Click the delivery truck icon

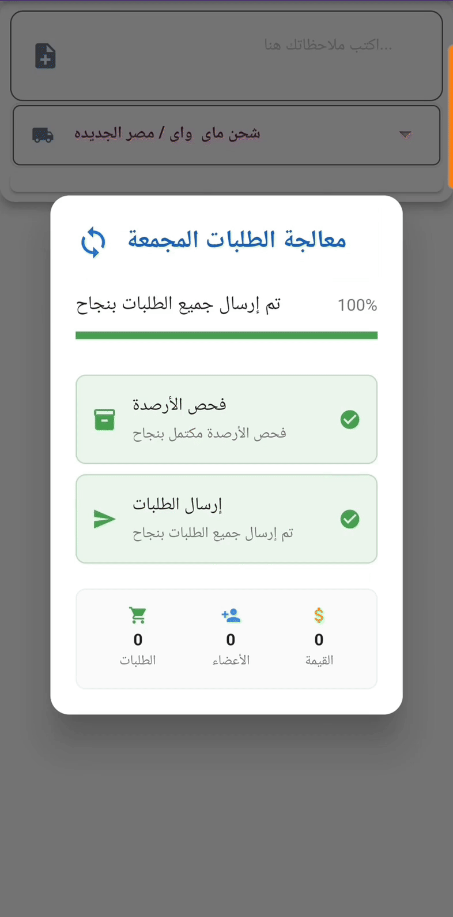click(43, 135)
